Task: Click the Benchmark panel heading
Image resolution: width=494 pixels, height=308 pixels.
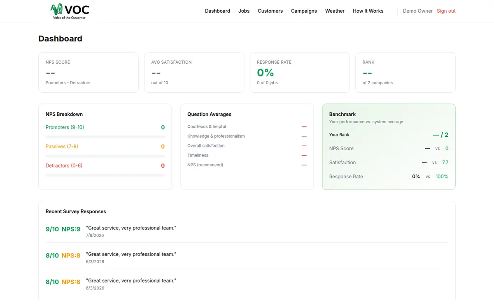Action: pyautogui.click(x=343, y=114)
